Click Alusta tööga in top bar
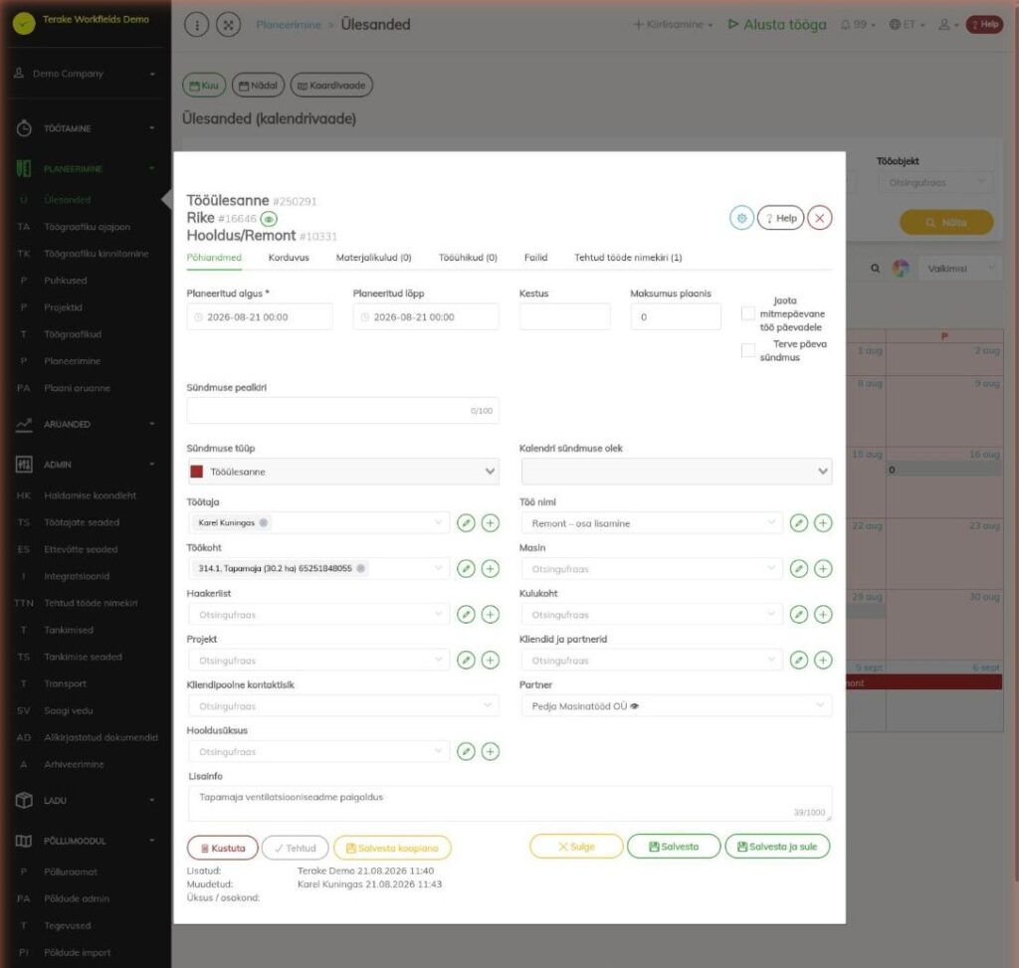 [x=777, y=25]
